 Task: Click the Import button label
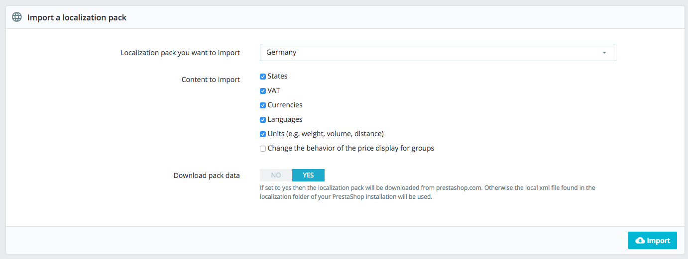[x=659, y=241]
